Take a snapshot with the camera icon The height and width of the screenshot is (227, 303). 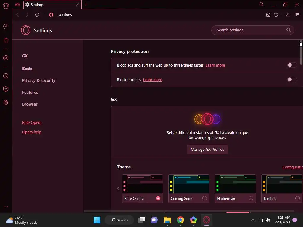tap(268, 15)
